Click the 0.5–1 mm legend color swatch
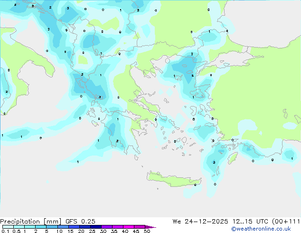This screenshot has width=301, height=233. coord(19,227)
